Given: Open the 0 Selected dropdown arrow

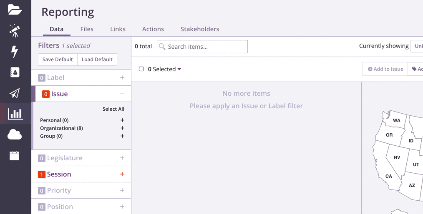Looking at the screenshot, I should coord(179,69).
